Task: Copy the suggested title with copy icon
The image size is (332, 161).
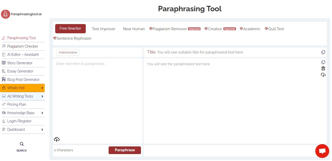Action: 323,52
